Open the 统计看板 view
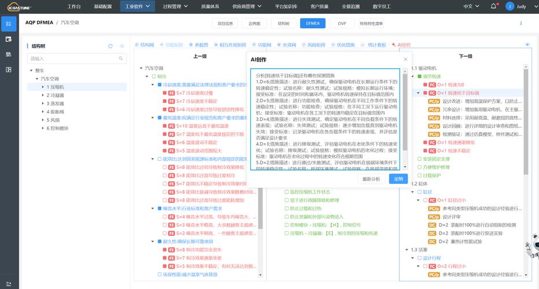This screenshot has height=289, width=539. 374,45
